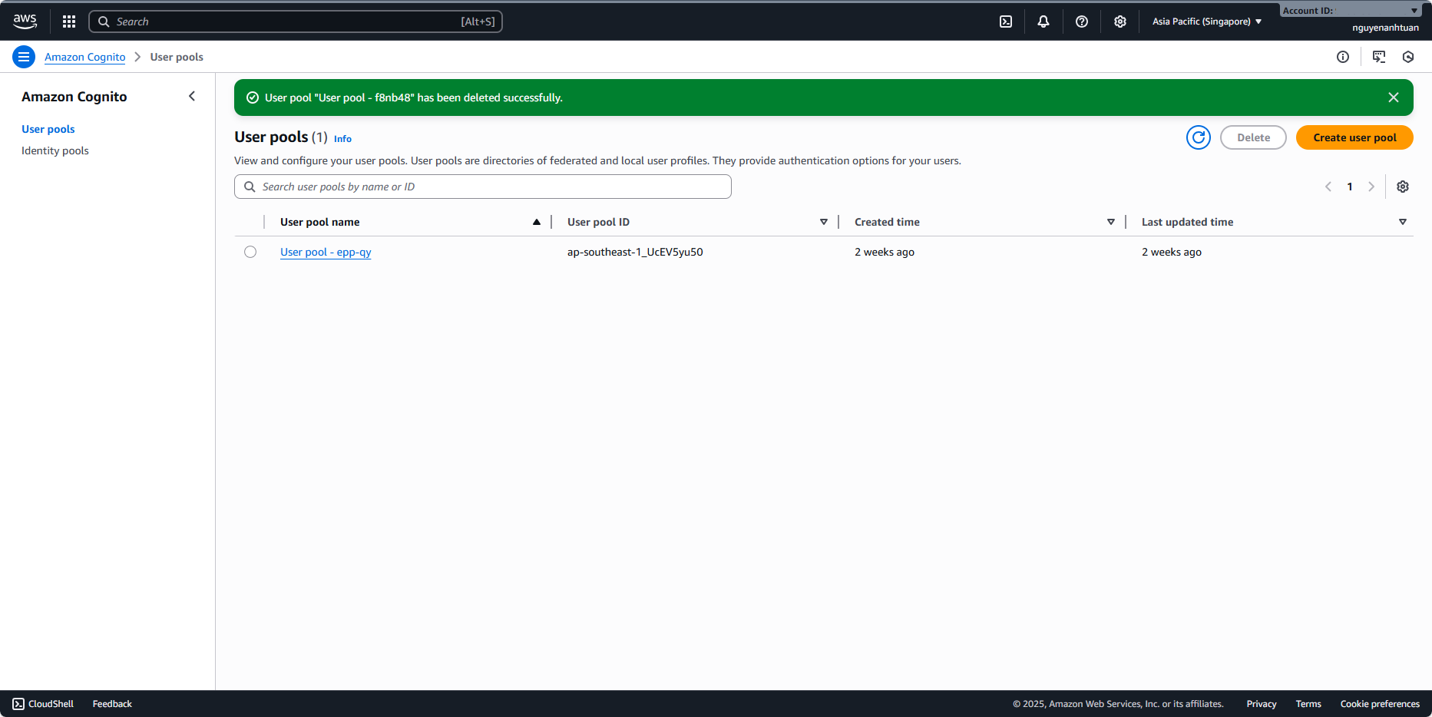Select User pools in the sidebar
This screenshot has width=1432, height=717.
coord(48,129)
